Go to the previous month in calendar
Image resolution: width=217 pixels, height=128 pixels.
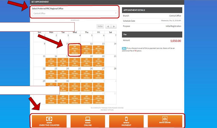pos(108,26)
